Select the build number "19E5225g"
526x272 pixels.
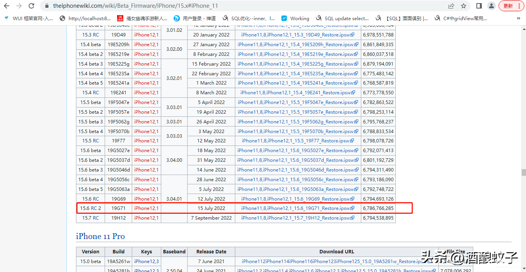coord(119,64)
